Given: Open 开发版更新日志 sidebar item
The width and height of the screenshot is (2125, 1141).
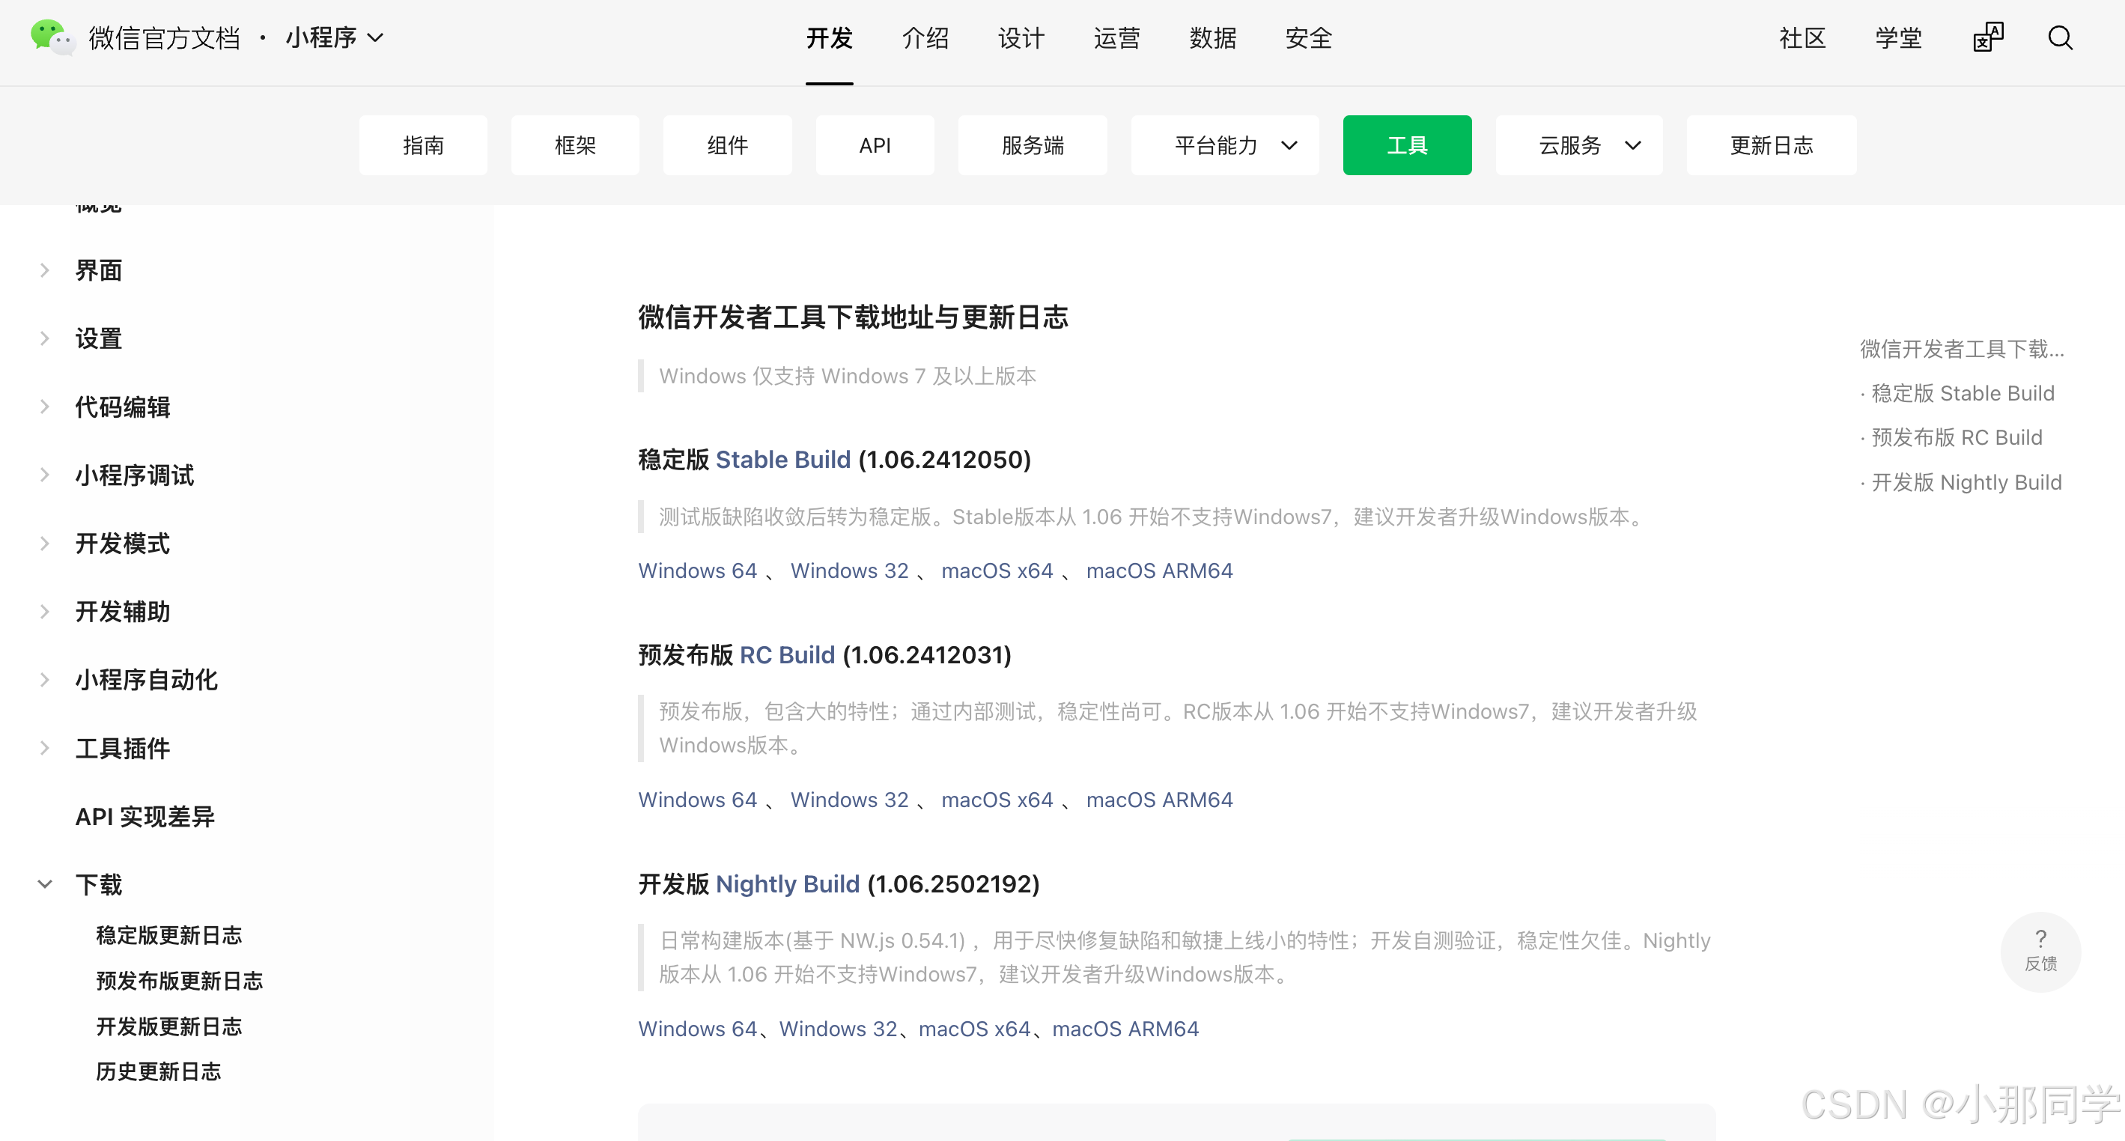Looking at the screenshot, I should (x=169, y=1026).
